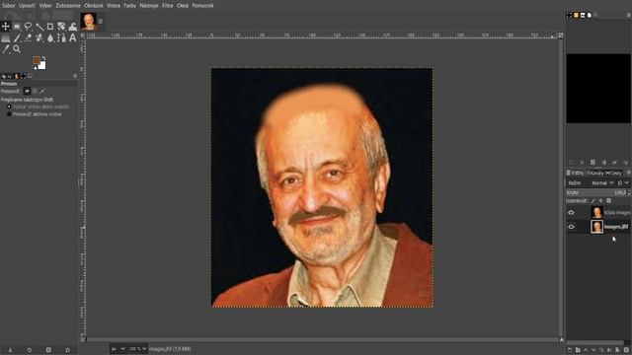632x355 pixels.
Task: Select the Warp Transform tool
Action: 73,27
